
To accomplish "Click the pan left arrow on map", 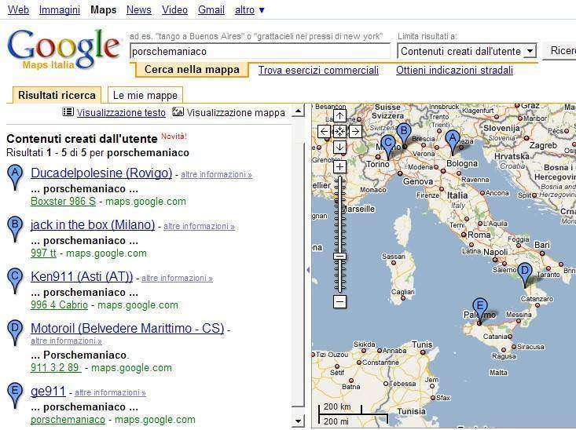I will [x=325, y=131].
